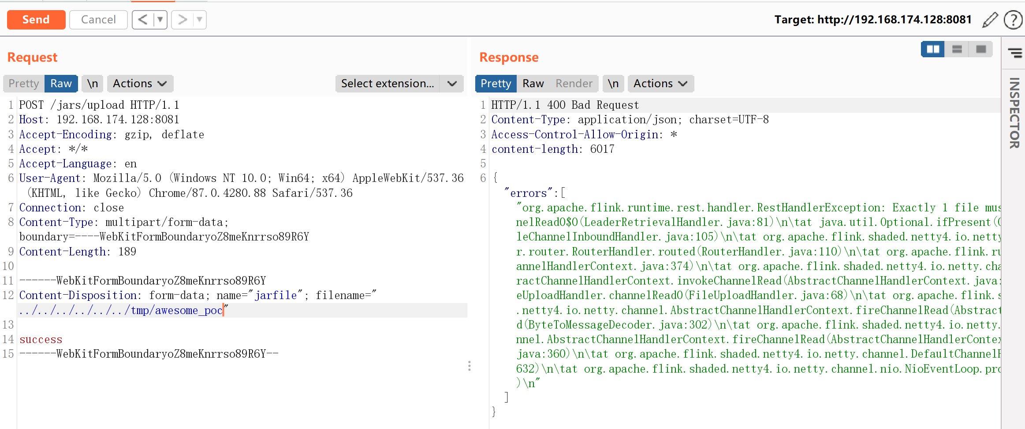Switch to top-bottom stacked layout view
Image resolution: width=1025 pixels, height=429 pixels.
click(x=957, y=49)
